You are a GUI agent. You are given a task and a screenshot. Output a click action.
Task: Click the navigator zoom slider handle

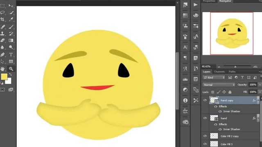[235, 67]
